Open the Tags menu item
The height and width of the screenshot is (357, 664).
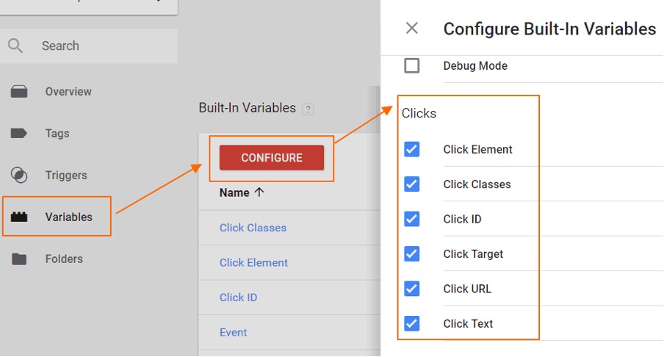57,134
